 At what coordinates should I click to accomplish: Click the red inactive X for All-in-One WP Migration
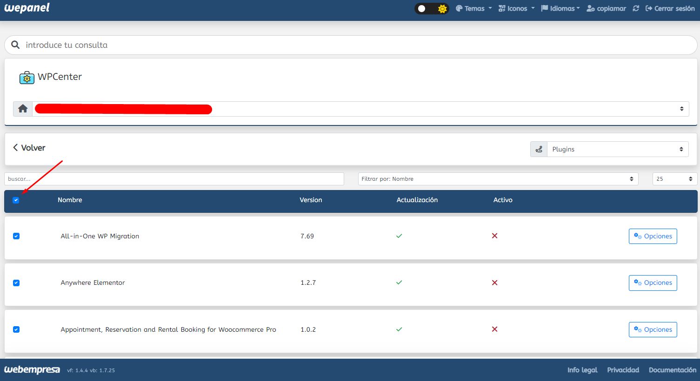(x=494, y=236)
